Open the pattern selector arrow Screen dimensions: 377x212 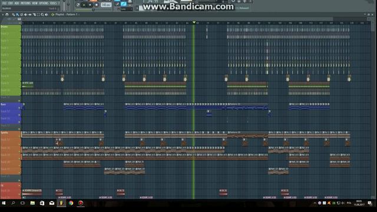point(137,8)
